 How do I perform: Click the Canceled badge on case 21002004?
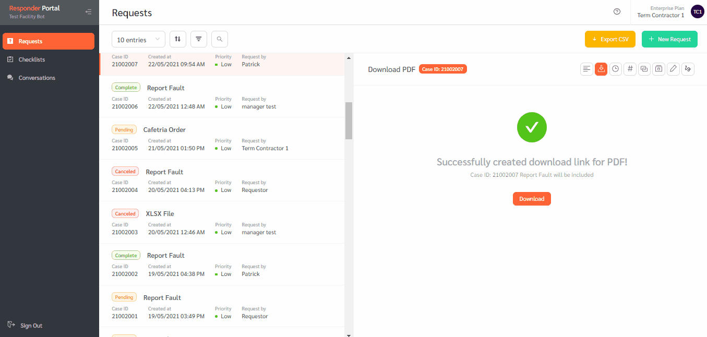click(x=125, y=172)
